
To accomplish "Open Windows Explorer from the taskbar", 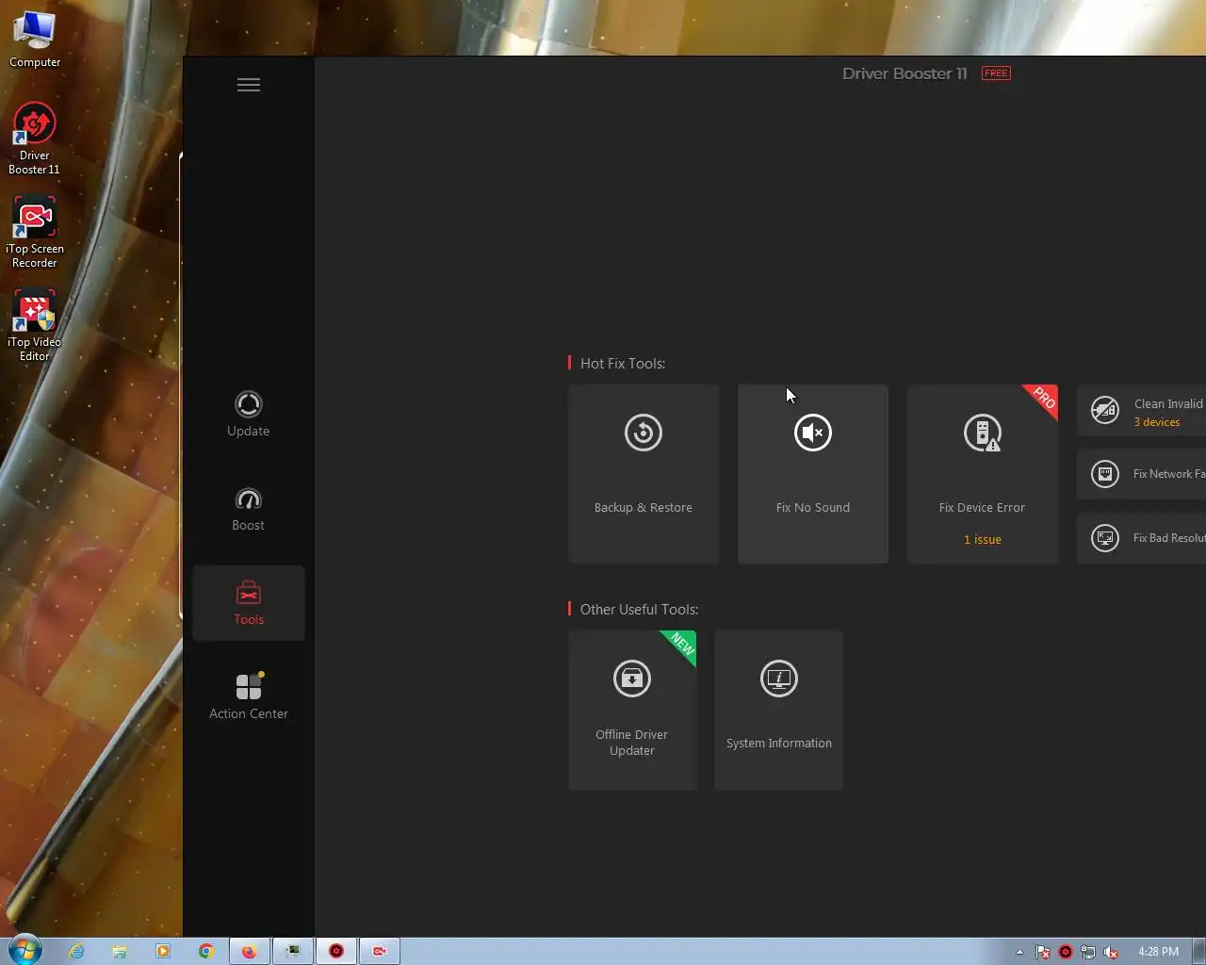I will coord(120,952).
